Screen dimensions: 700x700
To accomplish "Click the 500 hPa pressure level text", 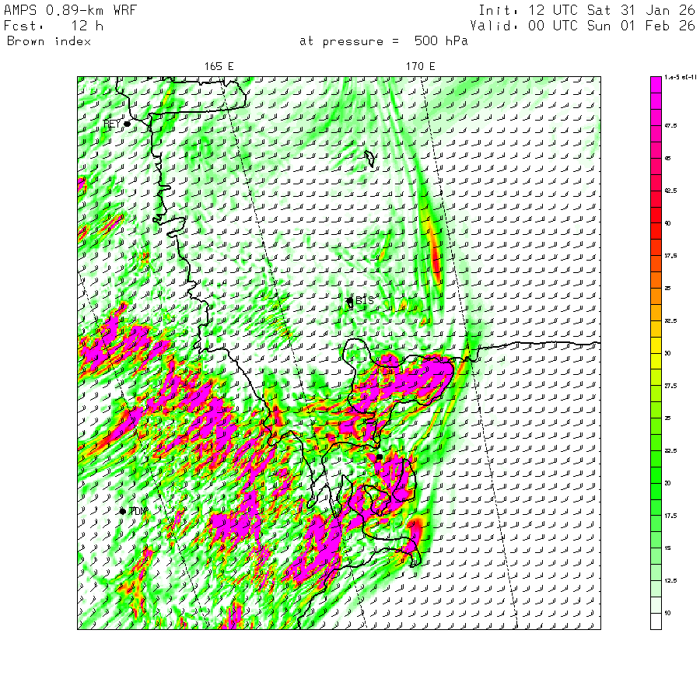I will click(x=441, y=41).
